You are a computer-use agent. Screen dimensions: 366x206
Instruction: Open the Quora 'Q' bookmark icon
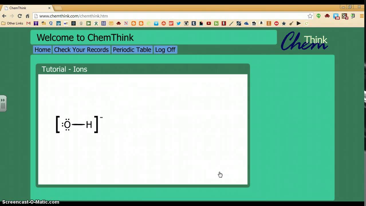tap(51, 23)
